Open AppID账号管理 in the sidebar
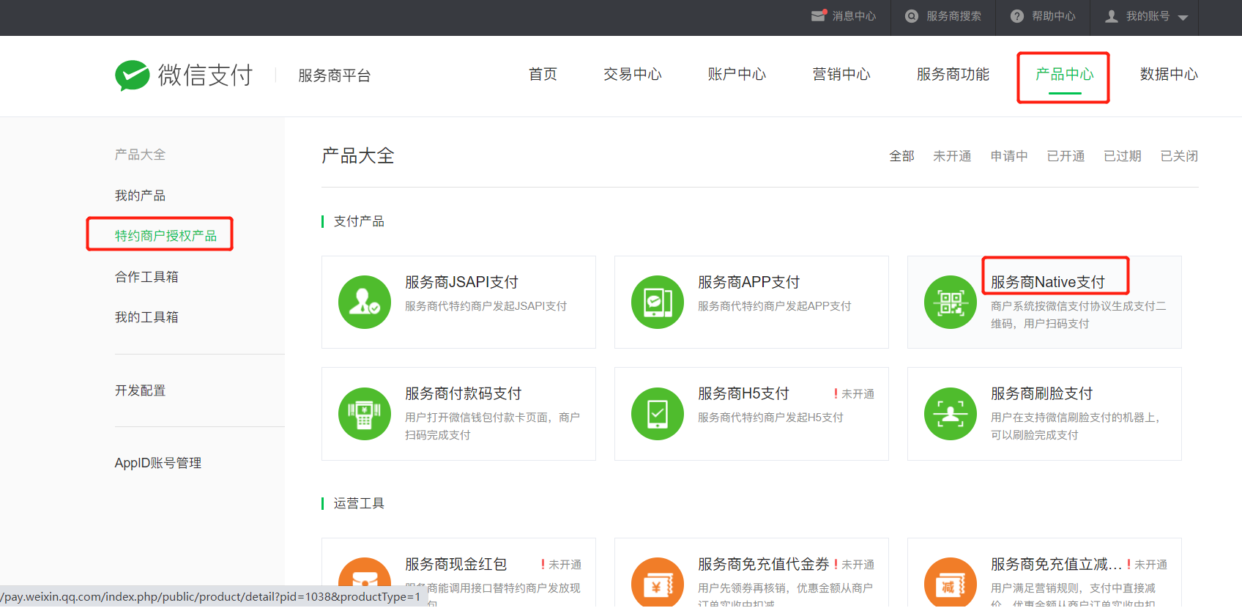Image resolution: width=1242 pixels, height=608 pixels. (x=158, y=463)
